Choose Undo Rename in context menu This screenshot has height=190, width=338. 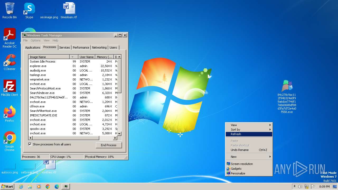pos(249,150)
